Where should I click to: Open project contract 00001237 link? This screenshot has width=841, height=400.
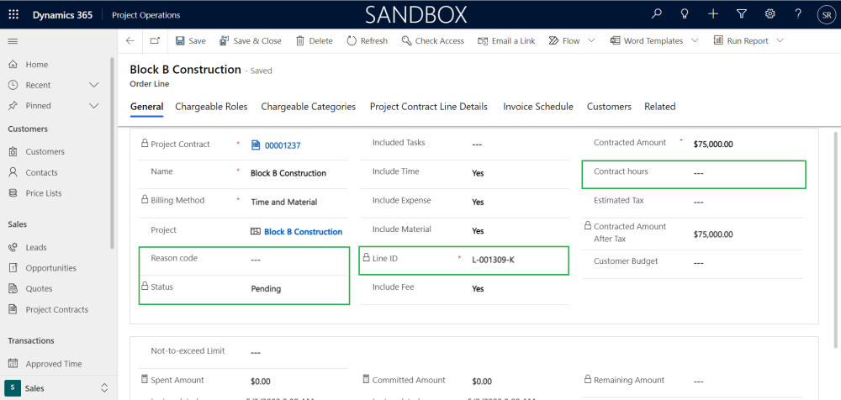pos(283,145)
